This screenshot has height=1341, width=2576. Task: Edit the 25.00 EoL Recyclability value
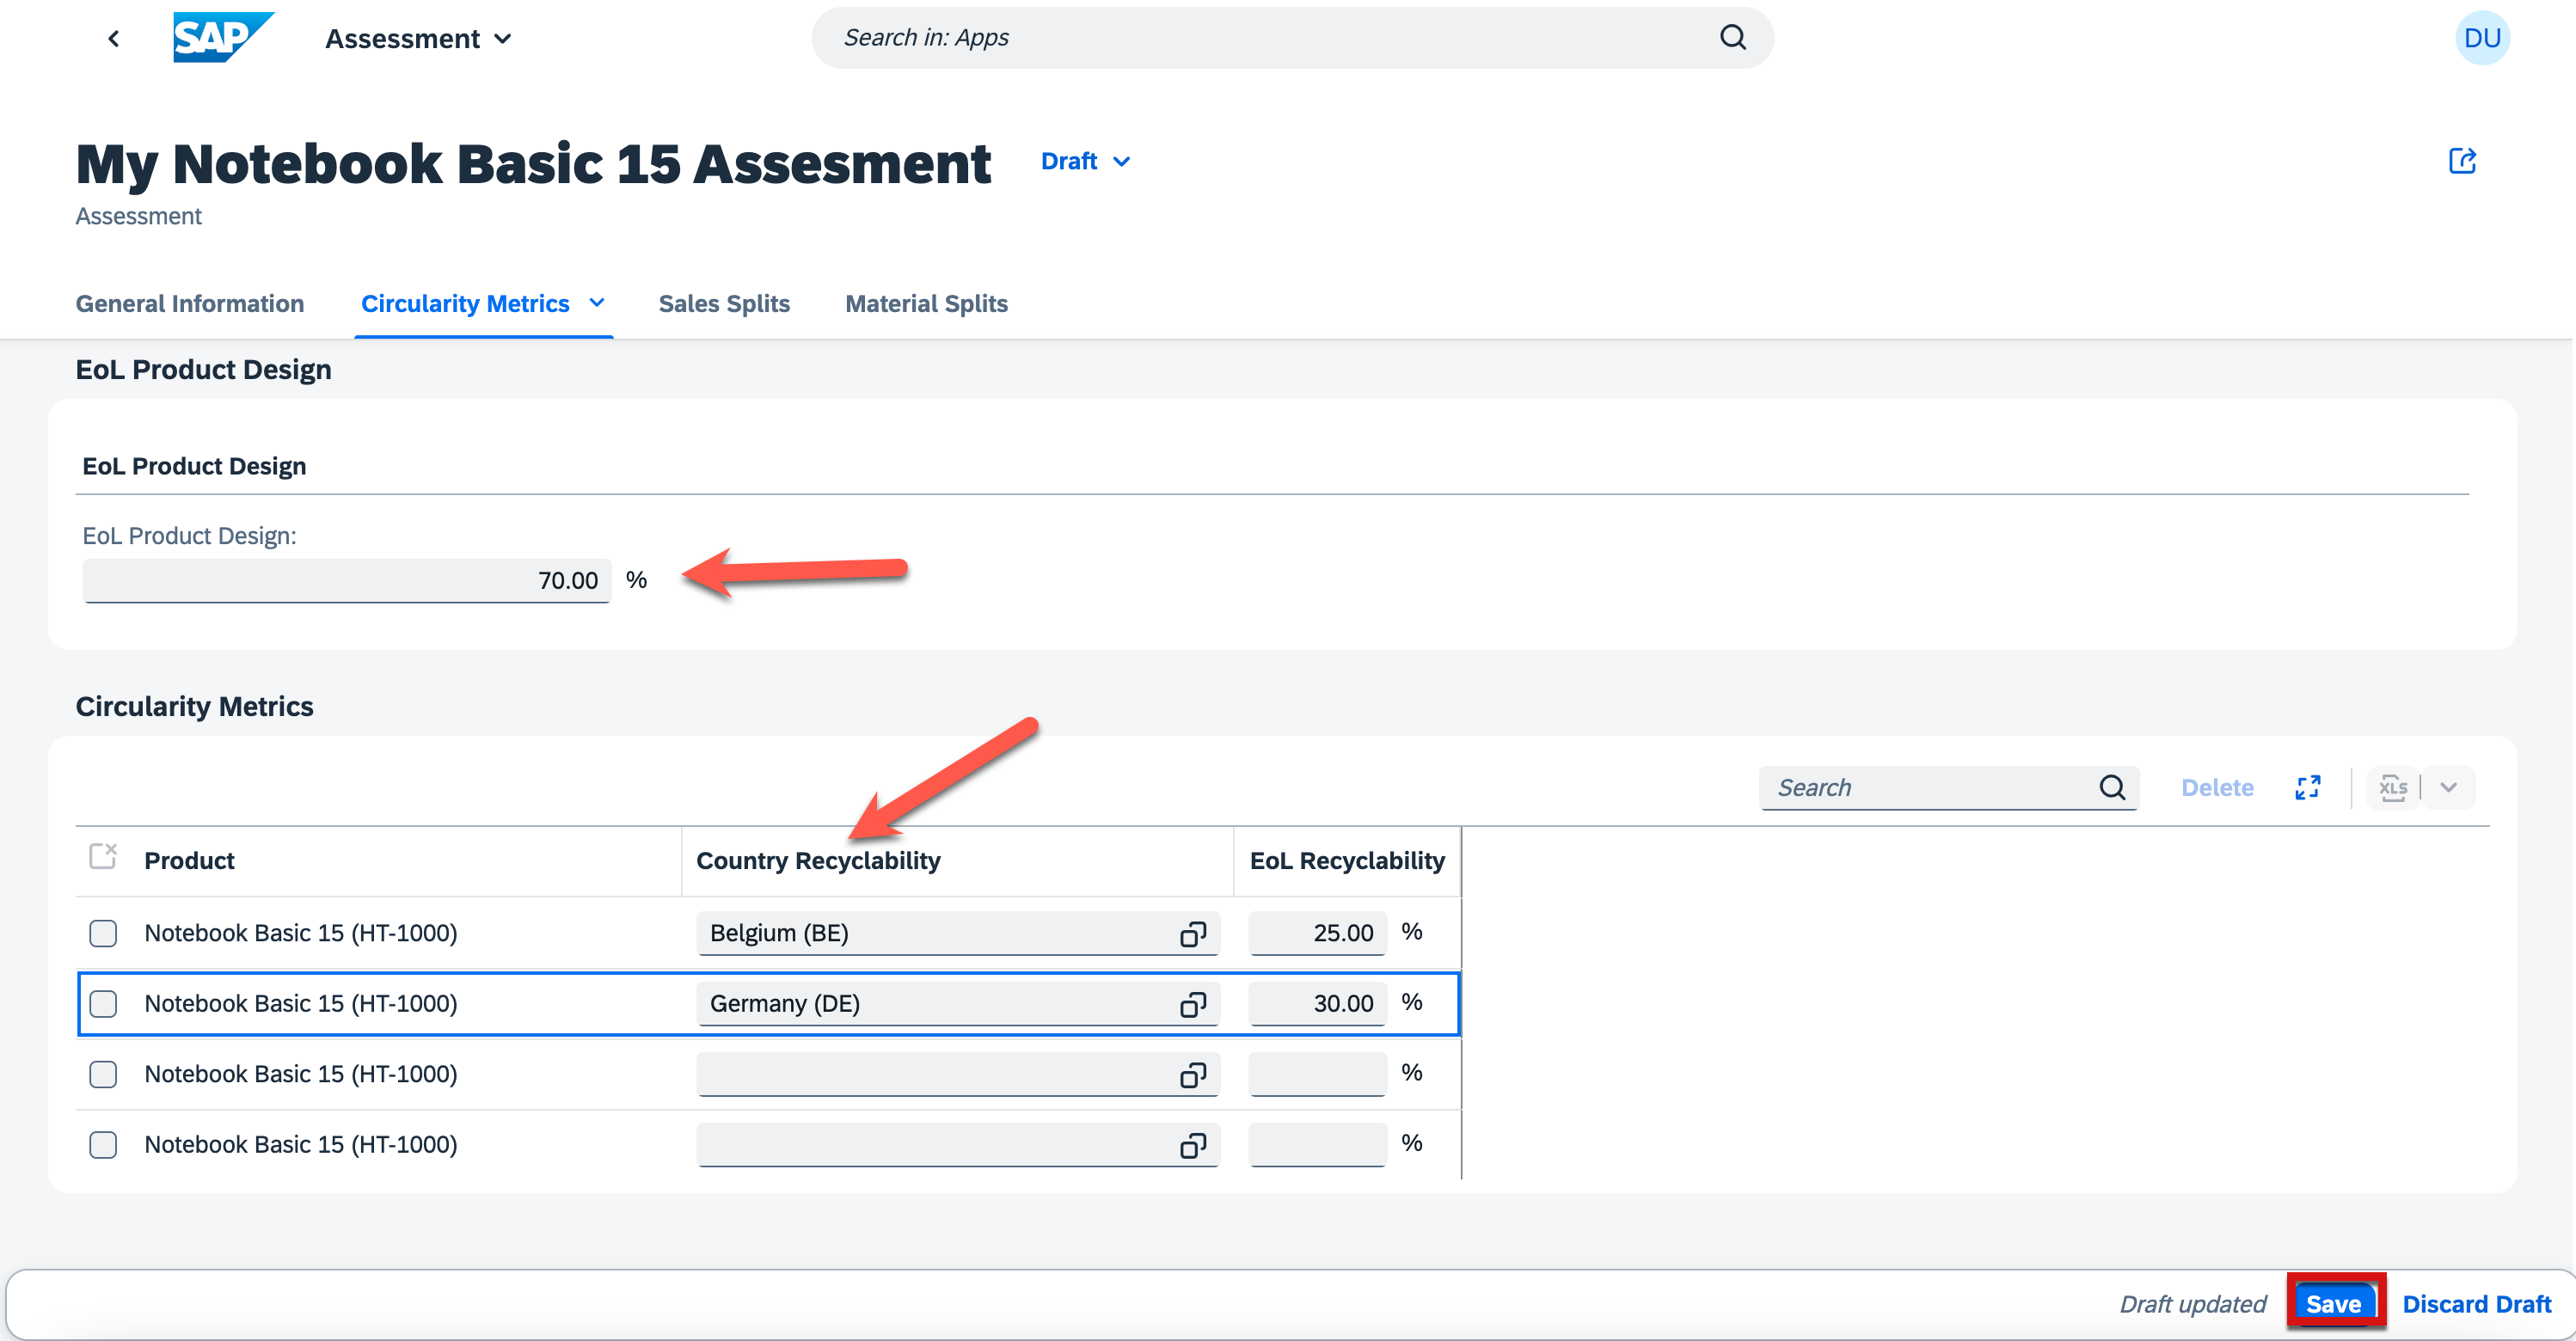click(x=1317, y=933)
